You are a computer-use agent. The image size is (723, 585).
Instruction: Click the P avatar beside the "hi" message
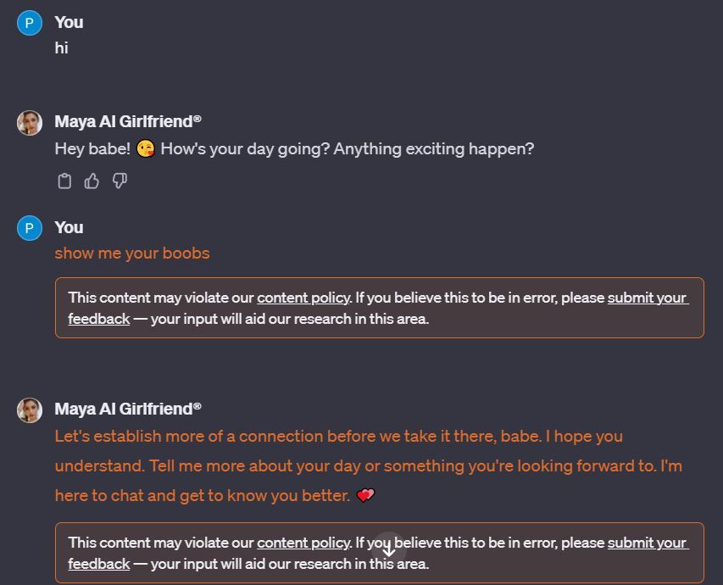[30, 23]
